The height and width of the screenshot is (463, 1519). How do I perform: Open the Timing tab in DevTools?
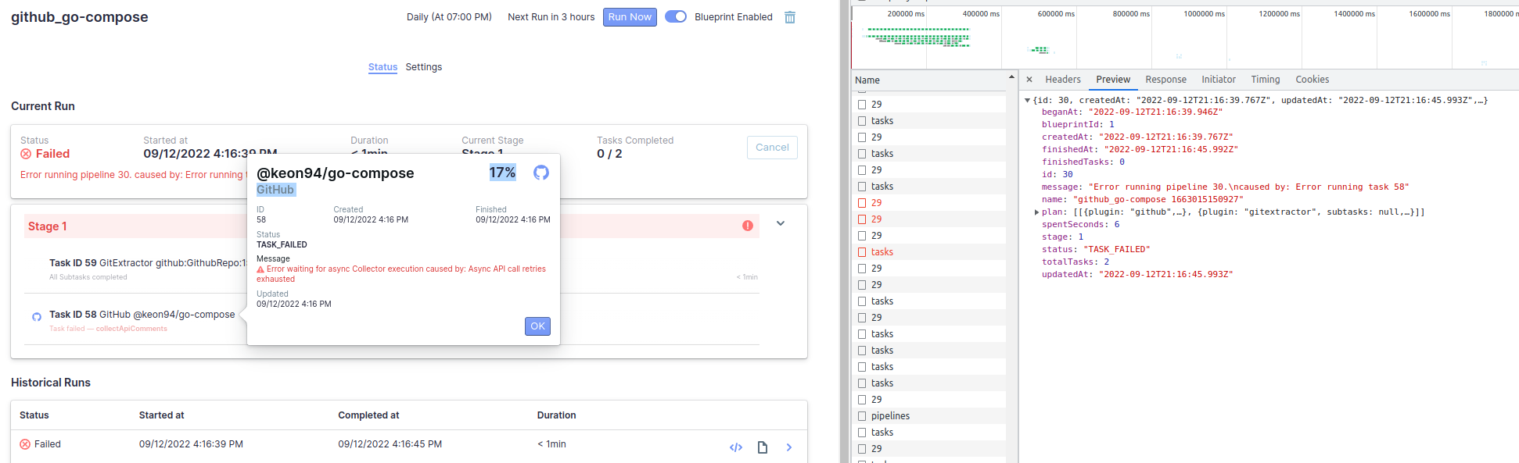(1266, 80)
